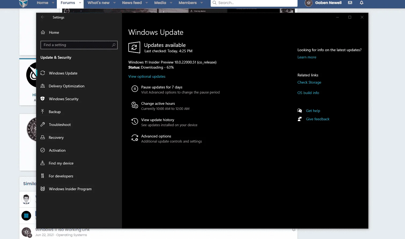This screenshot has width=405, height=239.
Task: Click the large Updates available refresh icon
Action: coord(134,47)
